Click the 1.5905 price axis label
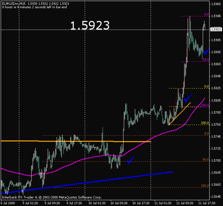 pyautogui.click(x=216, y=40)
